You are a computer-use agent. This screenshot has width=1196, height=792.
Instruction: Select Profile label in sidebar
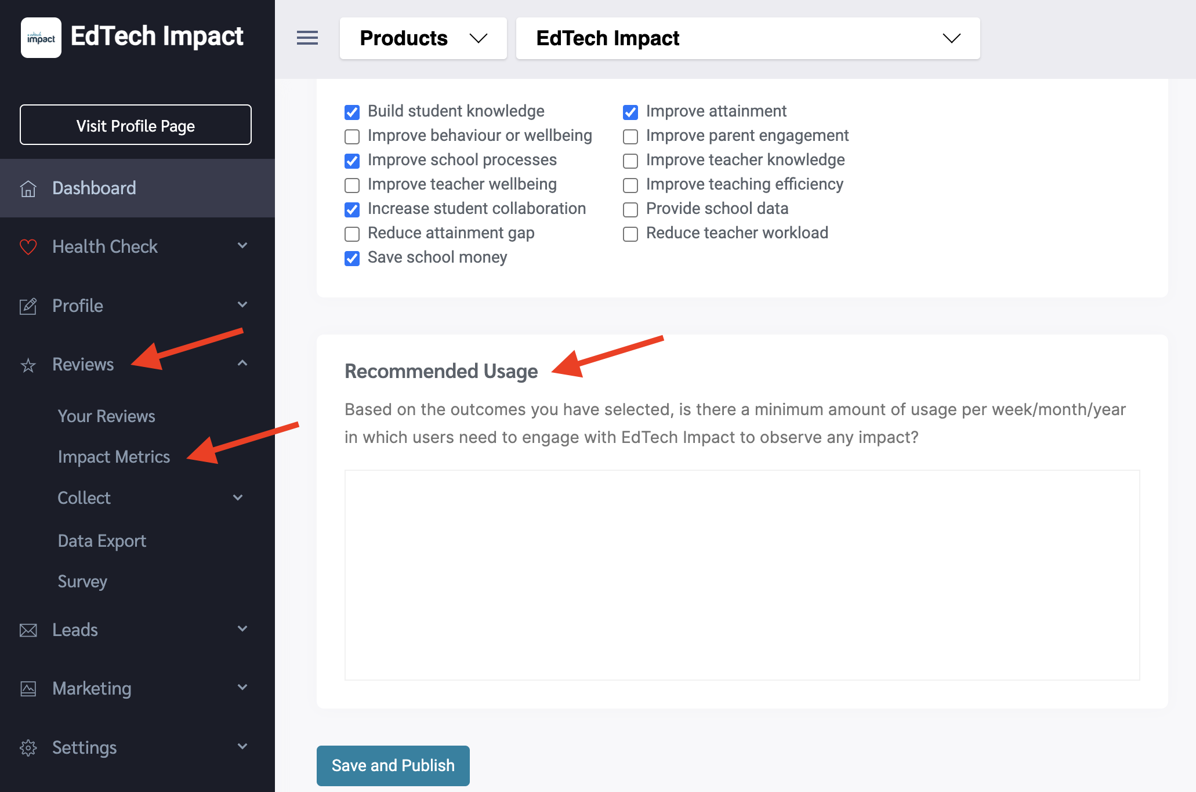pyautogui.click(x=78, y=306)
